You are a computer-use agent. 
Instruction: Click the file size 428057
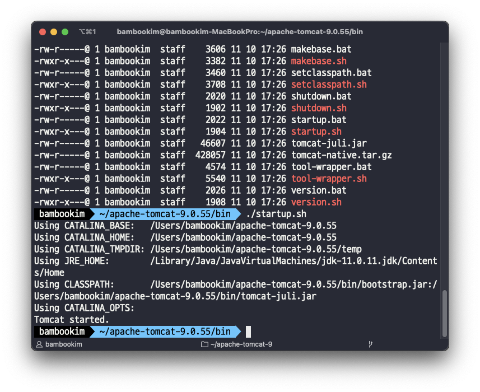(x=210, y=155)
